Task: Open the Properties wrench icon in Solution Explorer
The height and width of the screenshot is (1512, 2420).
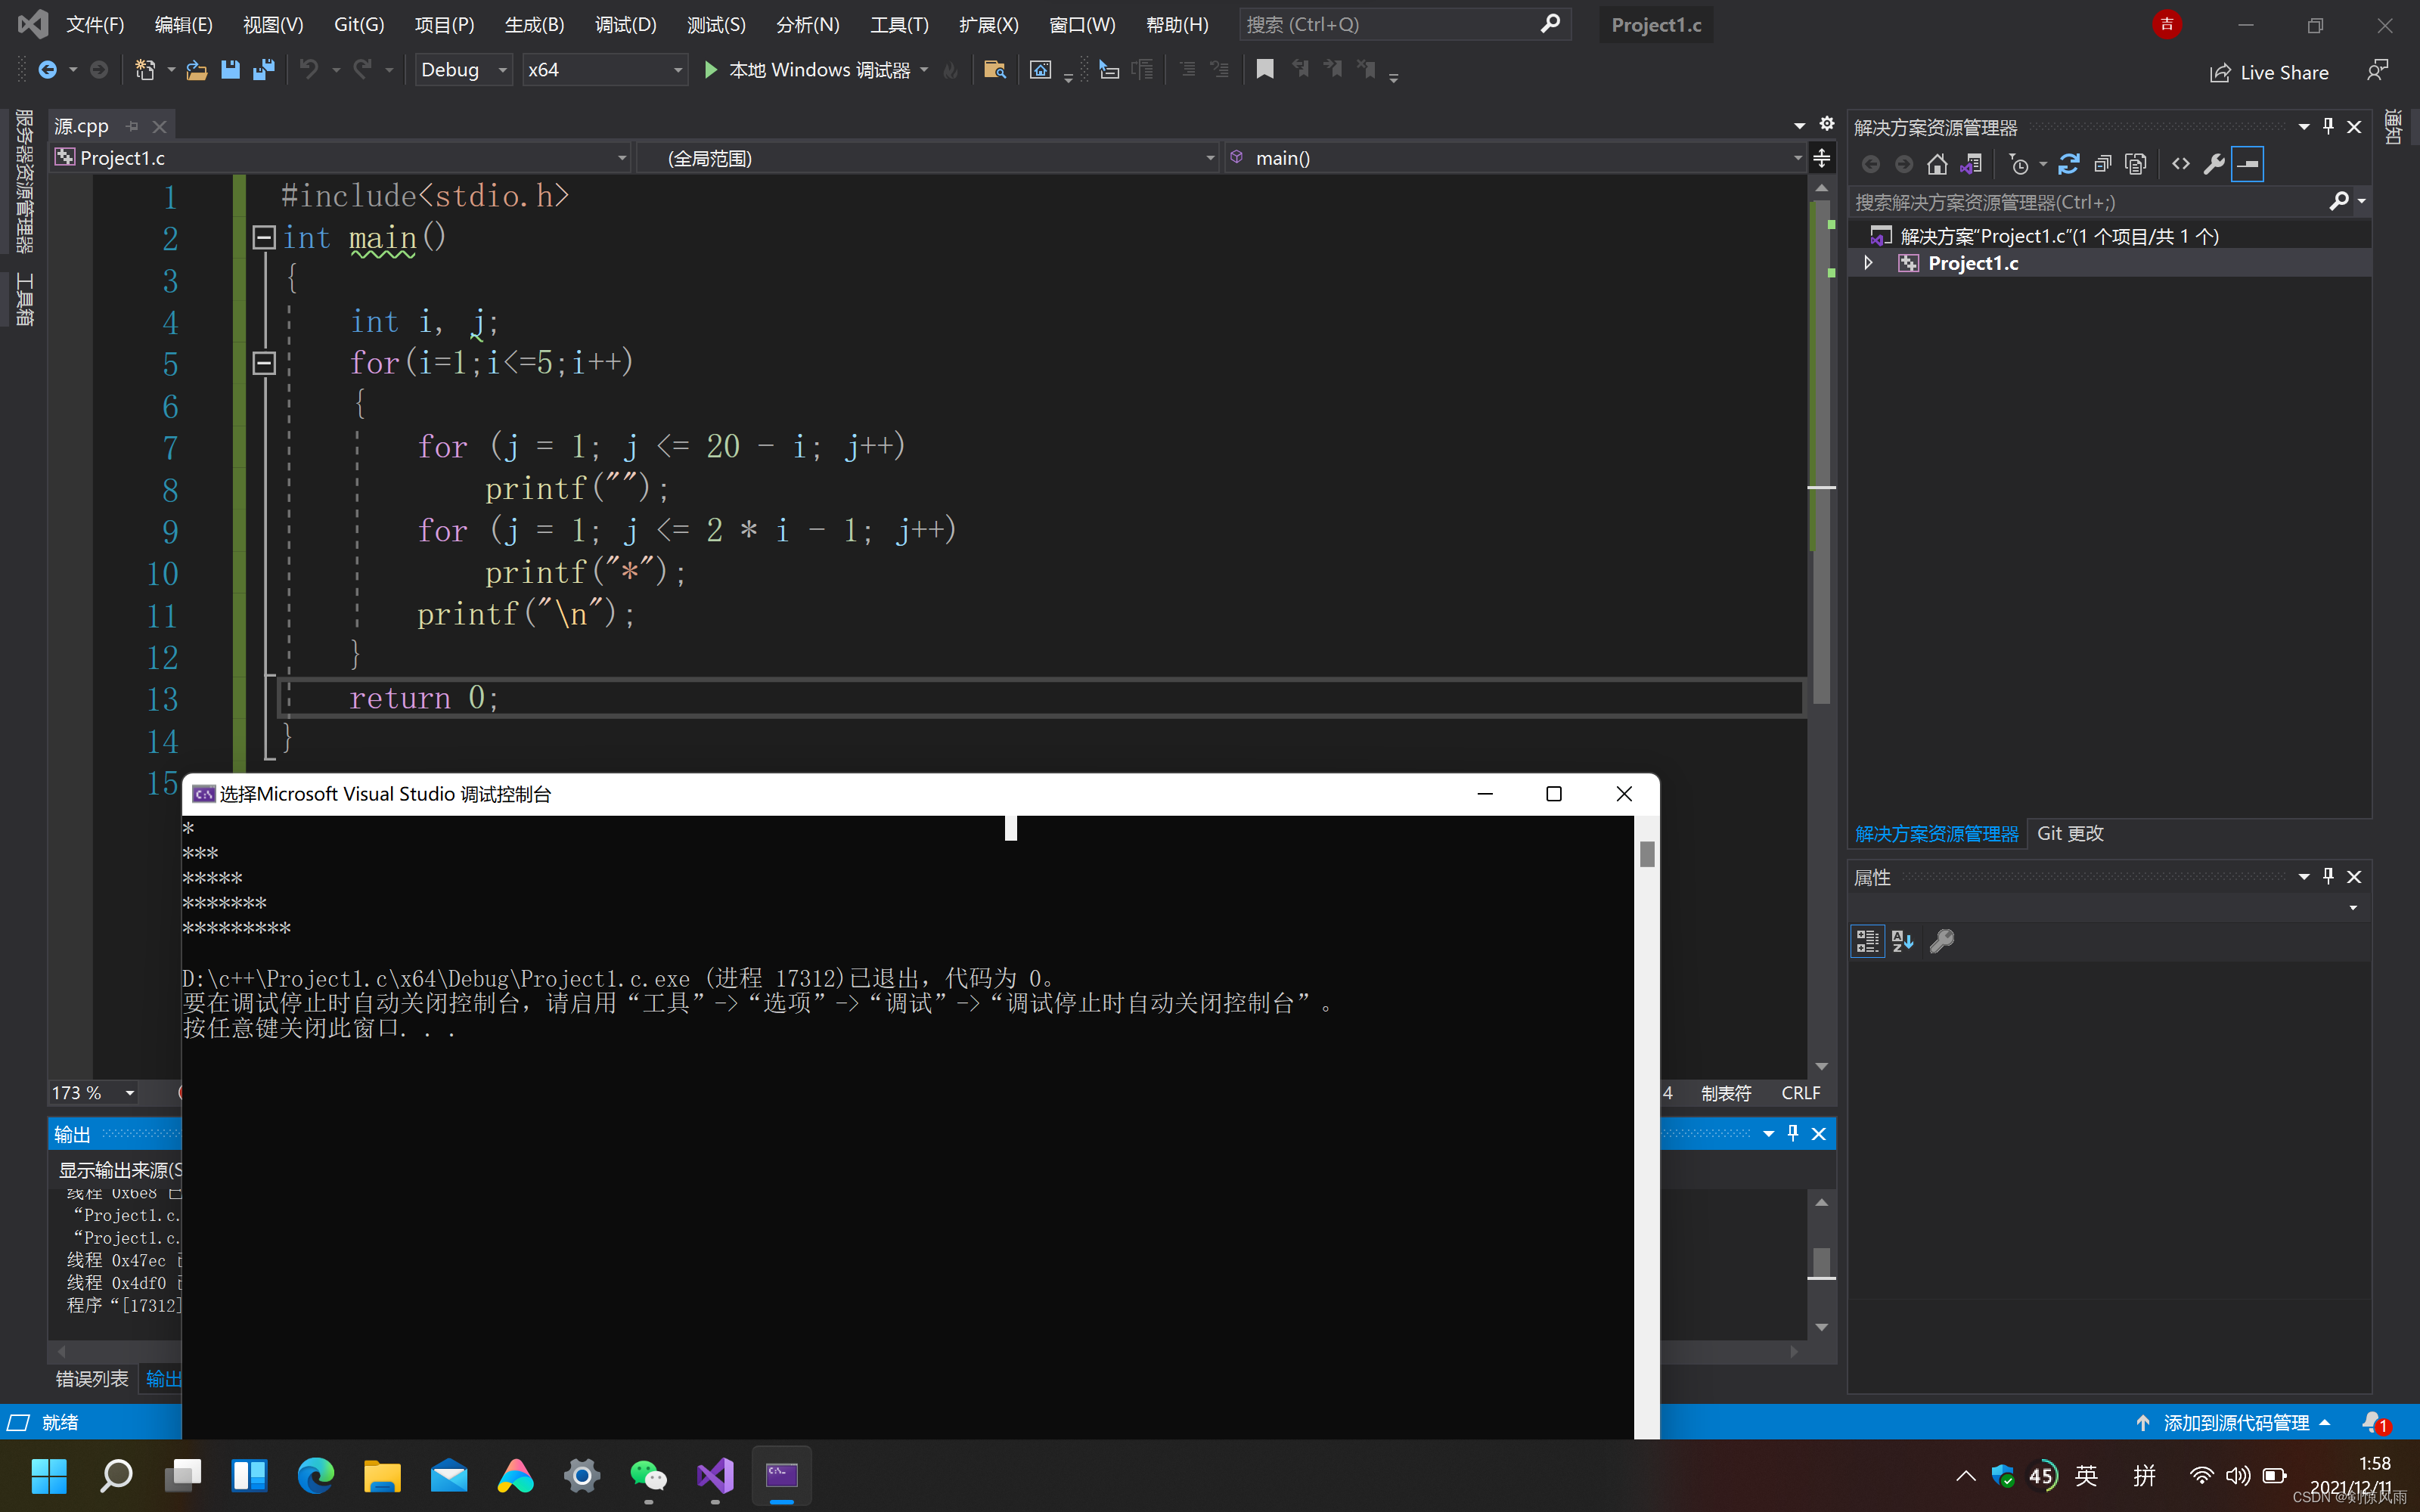Action: (2213, 164)
